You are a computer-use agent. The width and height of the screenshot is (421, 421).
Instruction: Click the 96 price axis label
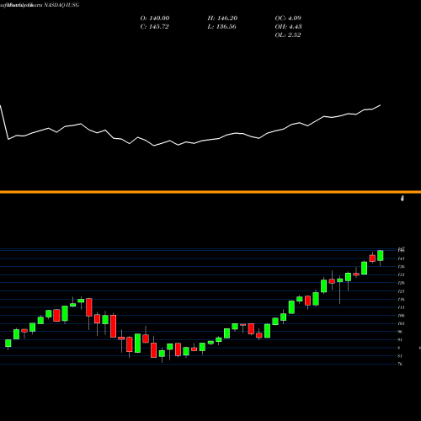tap(400, 332)
